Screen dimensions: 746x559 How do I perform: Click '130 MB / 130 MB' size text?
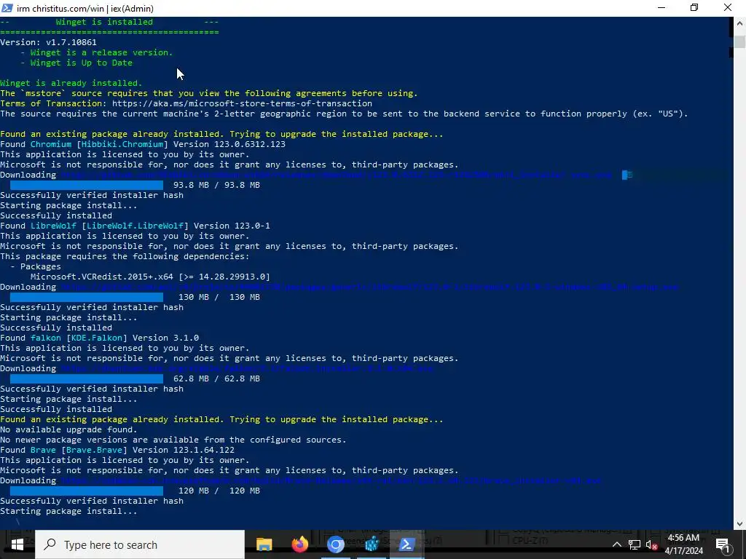click(x=219, y=297)
